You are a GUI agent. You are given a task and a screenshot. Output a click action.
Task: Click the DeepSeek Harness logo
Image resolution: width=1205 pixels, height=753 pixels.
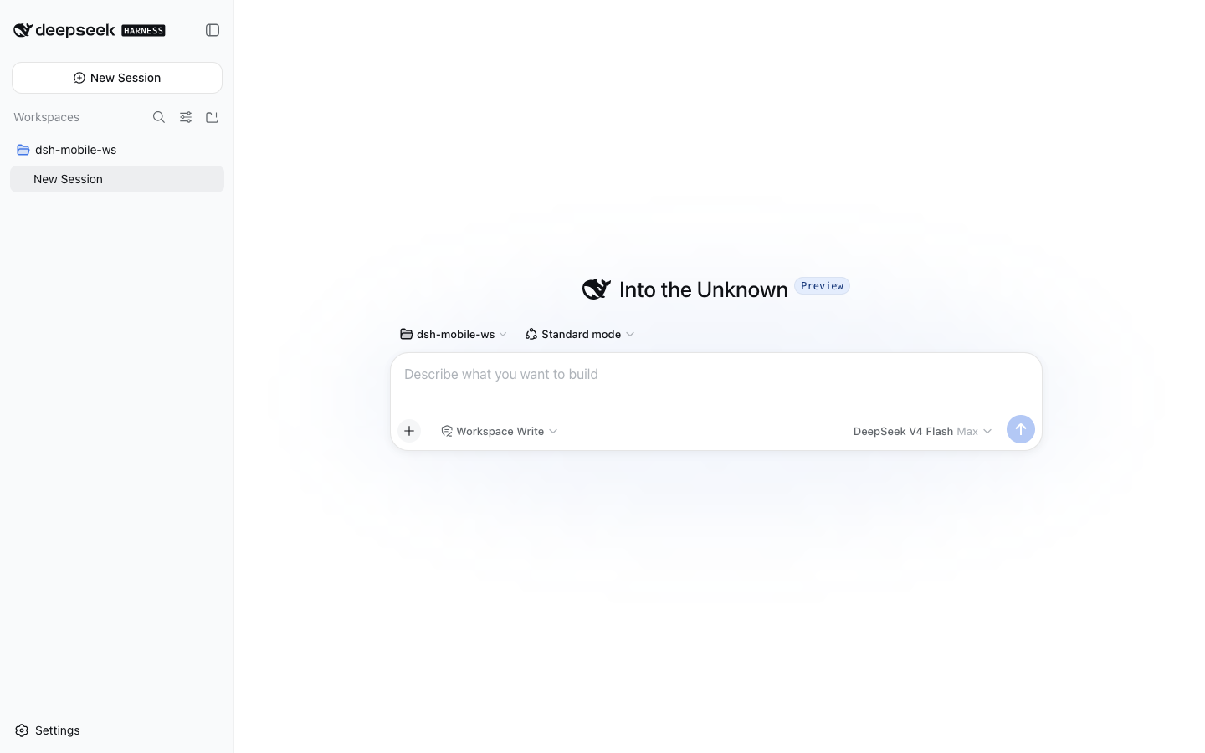(x=90, y=30)
